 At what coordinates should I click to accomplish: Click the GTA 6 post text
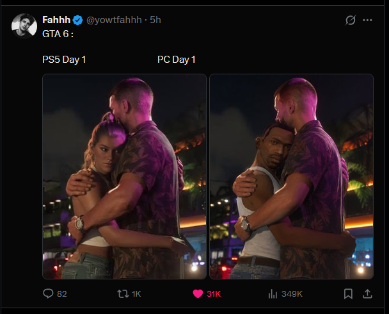pos(58,34)
